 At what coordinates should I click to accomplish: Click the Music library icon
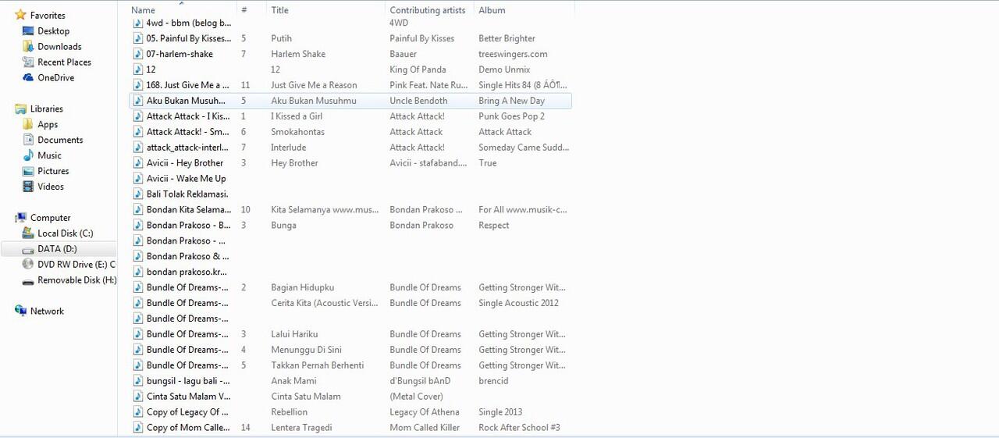pos(28,155)
